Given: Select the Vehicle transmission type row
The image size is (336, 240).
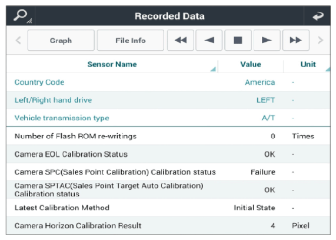Looking at the screenshot, I should coord(168,118).
